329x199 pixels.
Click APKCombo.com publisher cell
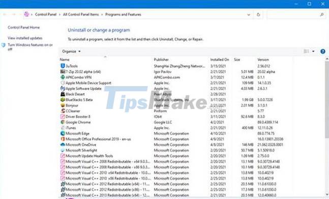(x=167, y=77)
